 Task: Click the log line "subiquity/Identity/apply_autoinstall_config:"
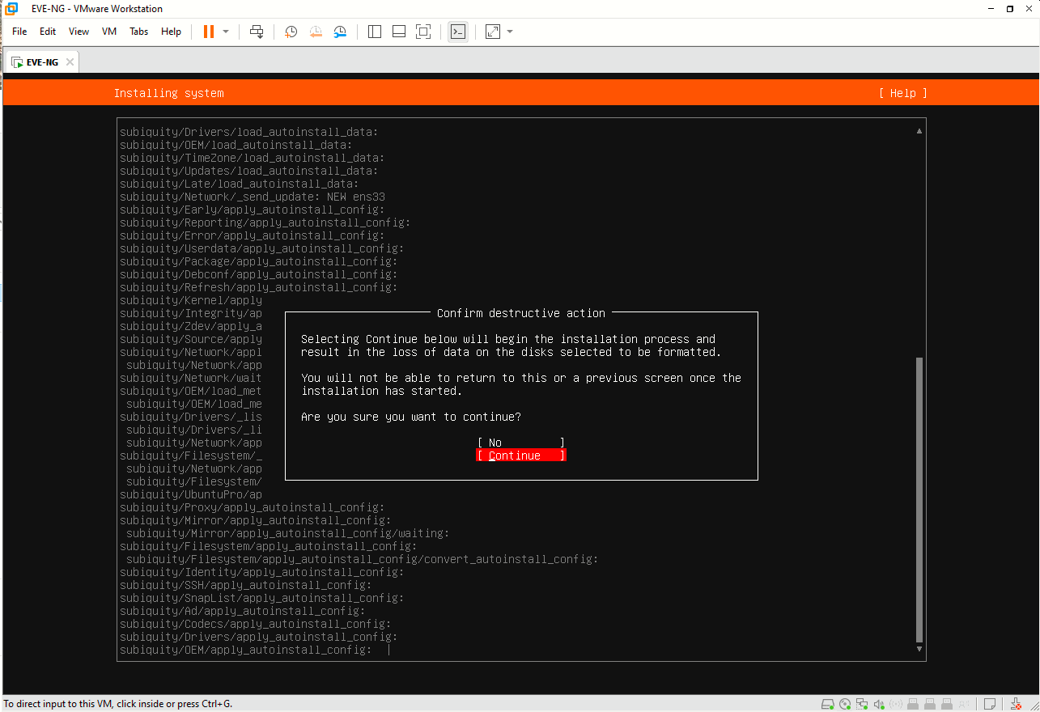tap(262, 572)
